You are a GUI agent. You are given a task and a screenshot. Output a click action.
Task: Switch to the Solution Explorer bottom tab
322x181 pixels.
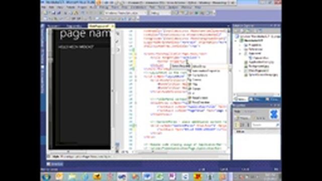point(240,100)
